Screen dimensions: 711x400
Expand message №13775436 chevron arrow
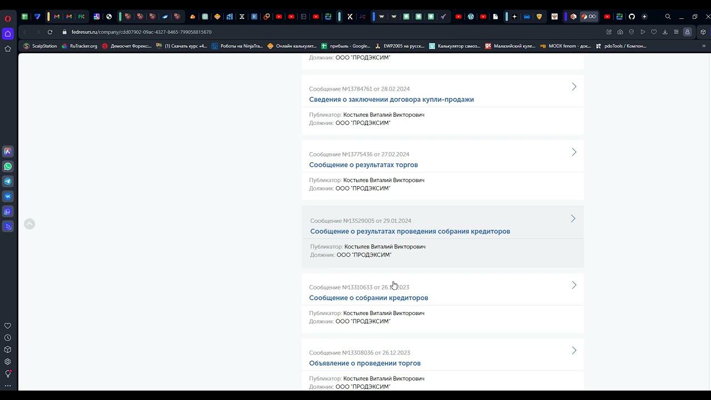coord(574,152)
